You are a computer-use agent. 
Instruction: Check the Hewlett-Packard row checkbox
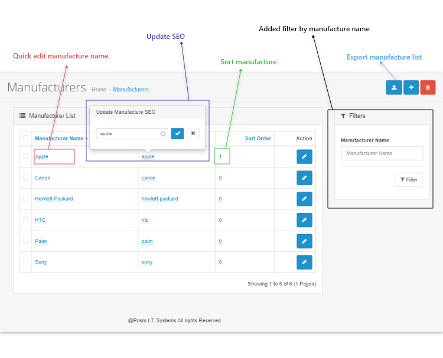coord(26,198)
